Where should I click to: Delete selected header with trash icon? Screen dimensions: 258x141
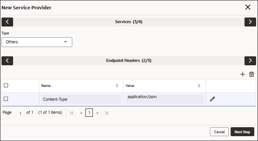coord(252,74)
